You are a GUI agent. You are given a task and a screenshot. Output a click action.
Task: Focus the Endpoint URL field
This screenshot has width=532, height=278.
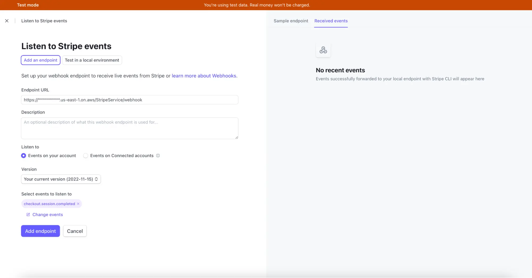pos(130,100)
